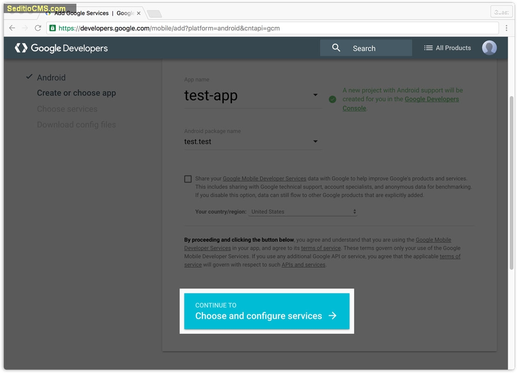The height and width of the screenshot is (373, 517).
Task: Click the Google Developers logo
Action: [61, 48]
